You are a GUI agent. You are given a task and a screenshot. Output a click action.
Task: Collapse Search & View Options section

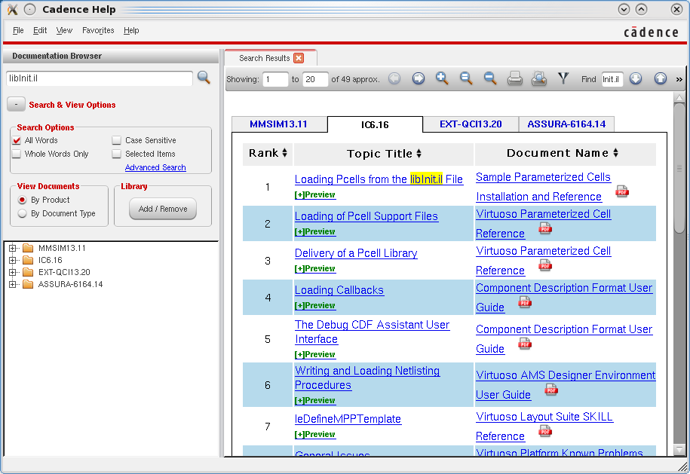pyautogui.click(x=17, y=105)
